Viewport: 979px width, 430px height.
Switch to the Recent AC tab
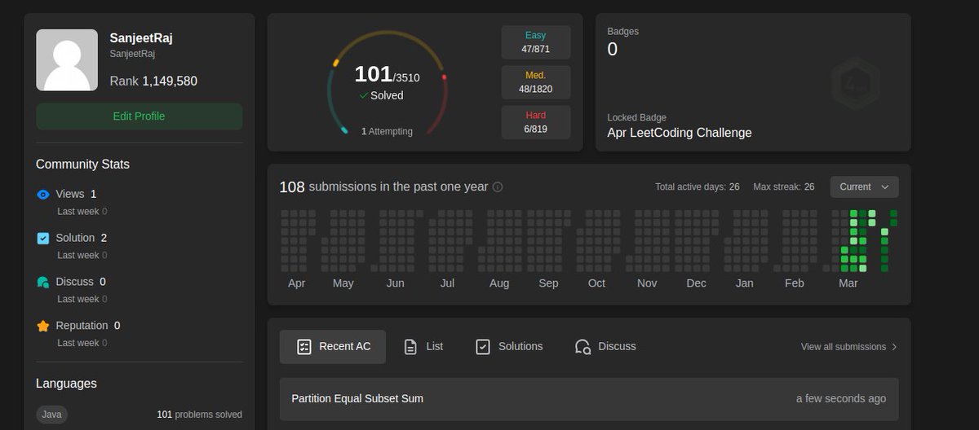333,347
